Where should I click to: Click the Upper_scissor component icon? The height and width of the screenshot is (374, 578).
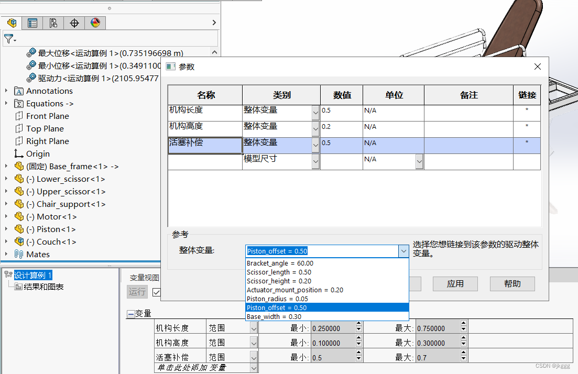[x=19, y=191]
